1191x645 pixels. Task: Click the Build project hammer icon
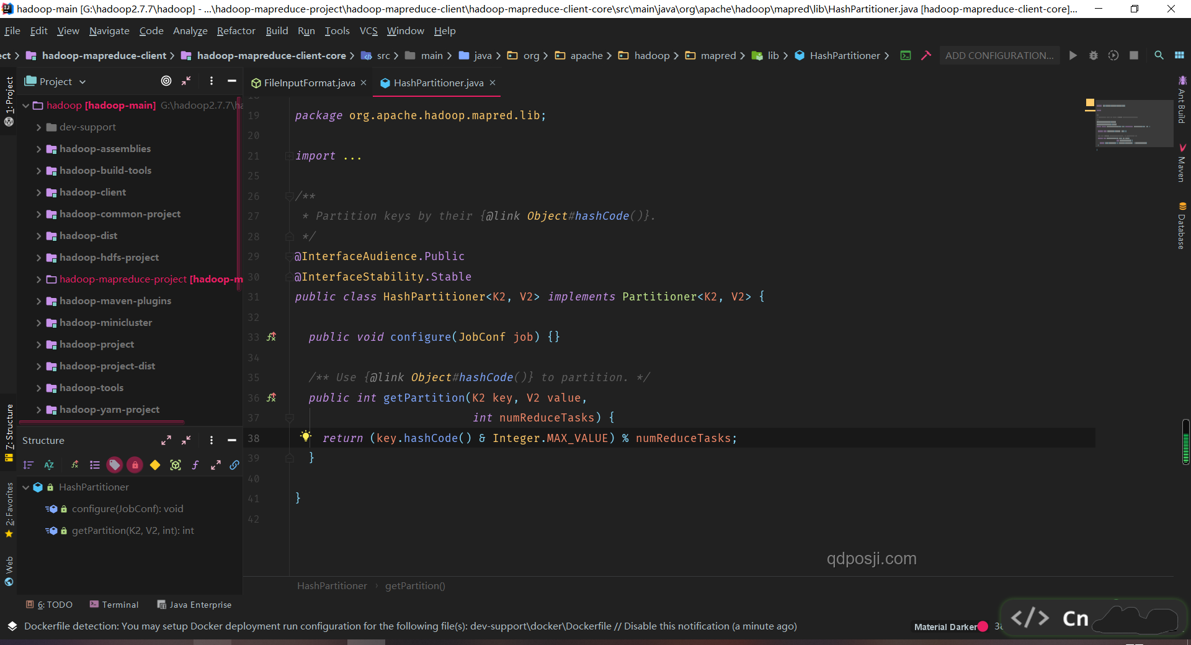[926, 55]
